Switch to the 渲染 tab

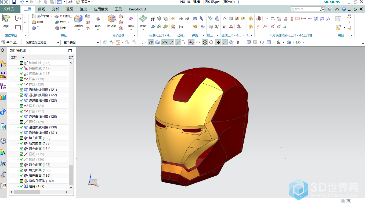(84, 9)
